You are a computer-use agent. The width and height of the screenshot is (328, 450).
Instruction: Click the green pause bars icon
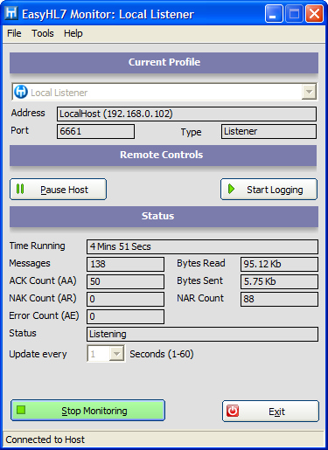point(20,189)
